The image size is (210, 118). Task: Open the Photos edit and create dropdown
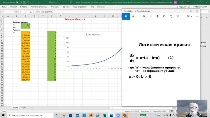click(x=190, y=16)
